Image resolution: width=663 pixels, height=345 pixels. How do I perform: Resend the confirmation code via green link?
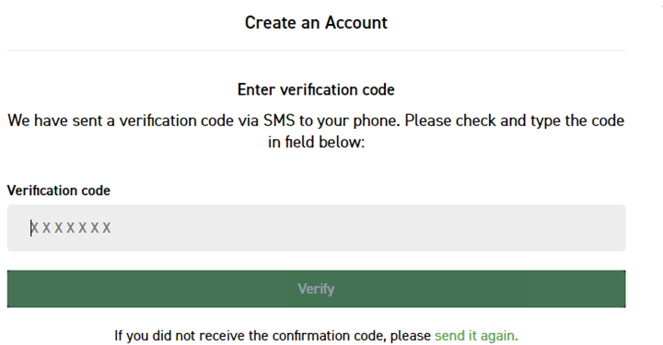tap(476, 336)
